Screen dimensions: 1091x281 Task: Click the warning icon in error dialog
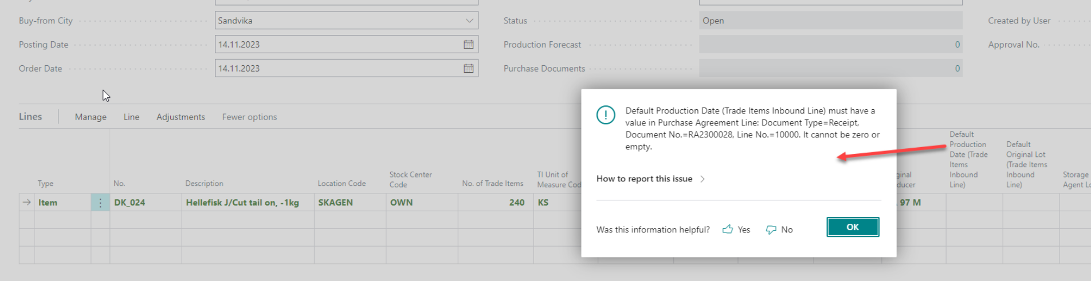[606, 114]
